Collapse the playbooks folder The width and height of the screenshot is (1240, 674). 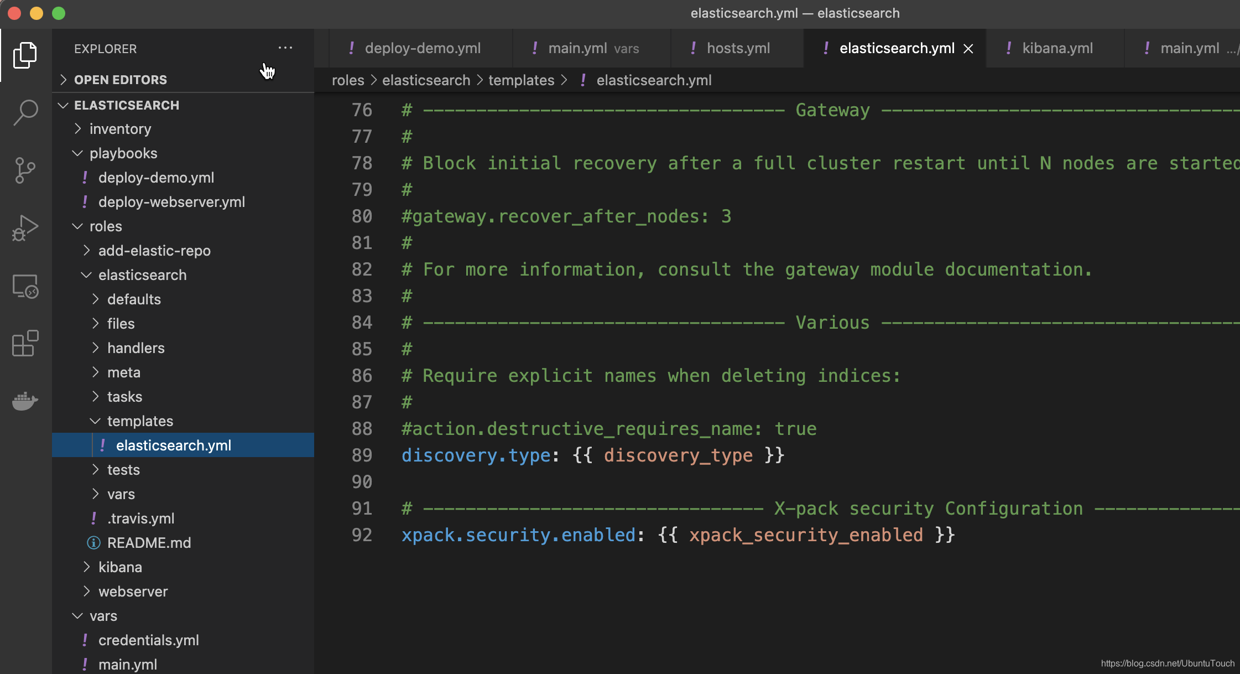[123, 153]
